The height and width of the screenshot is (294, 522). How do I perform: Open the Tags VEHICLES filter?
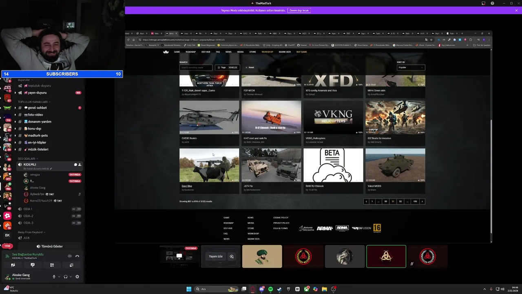(x=228, y=67)
